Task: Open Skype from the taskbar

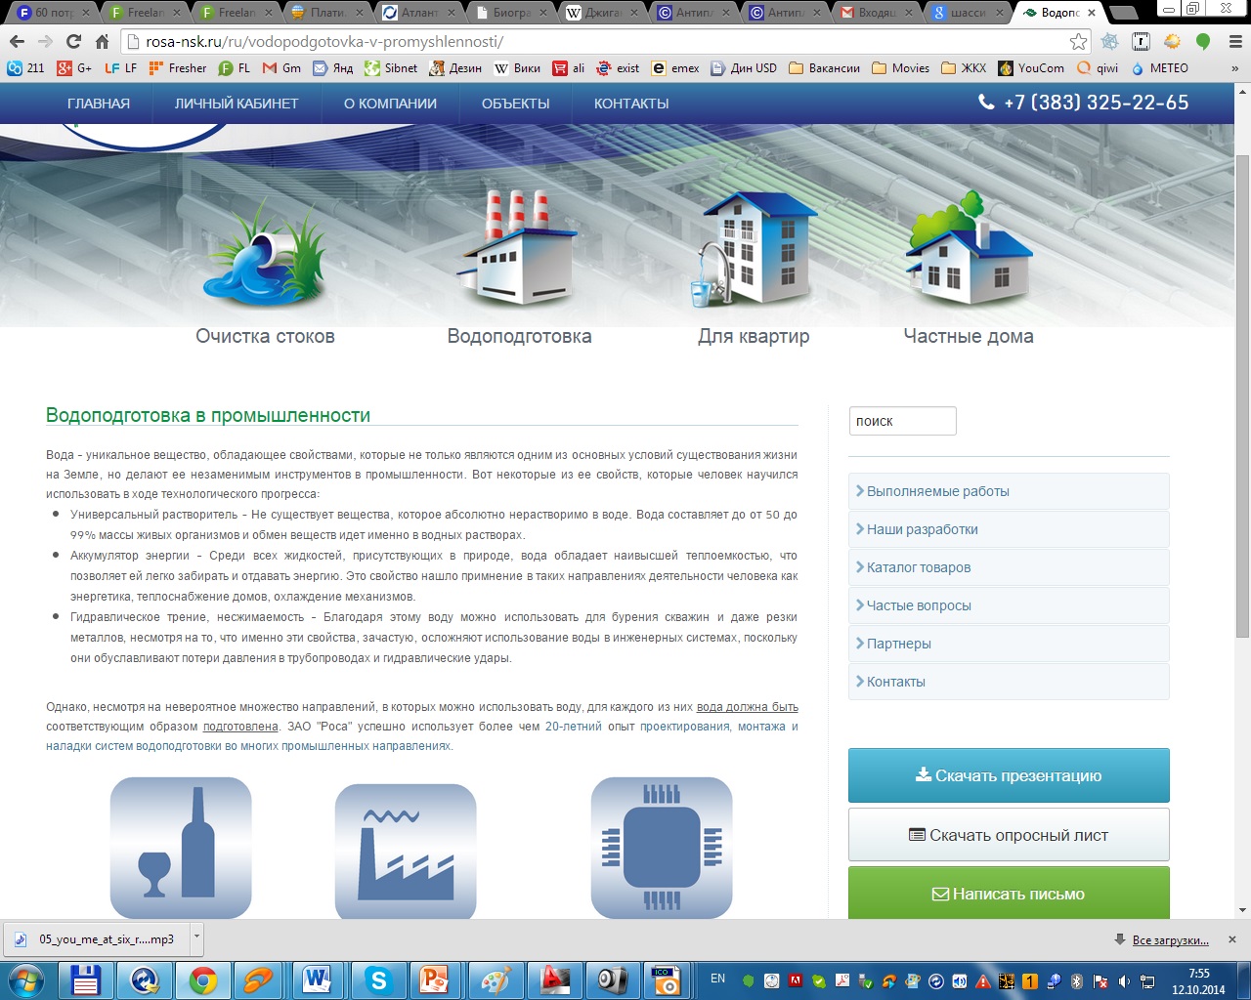Action: [378, 979]
